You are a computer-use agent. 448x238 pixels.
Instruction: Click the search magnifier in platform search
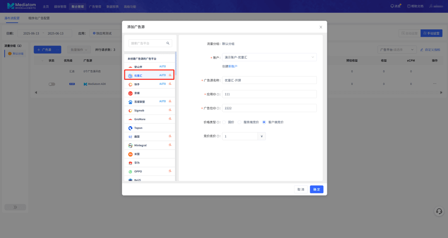pos(168,43)
